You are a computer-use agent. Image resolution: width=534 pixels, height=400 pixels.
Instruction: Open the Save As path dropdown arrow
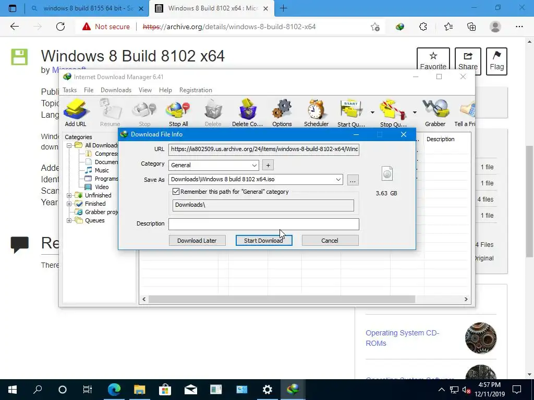tap(338, 179)
